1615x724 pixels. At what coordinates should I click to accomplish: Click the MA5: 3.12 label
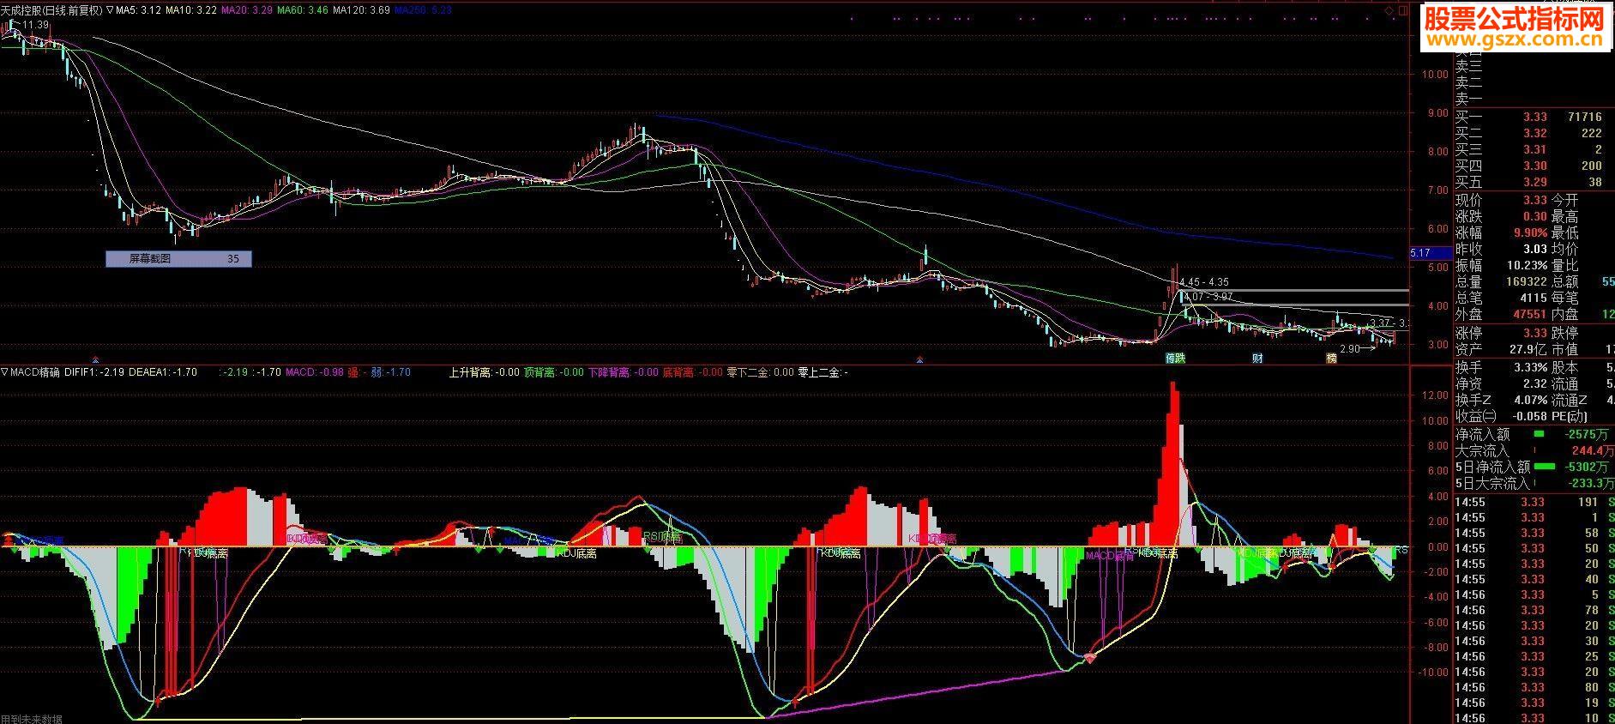pos(139,11)
